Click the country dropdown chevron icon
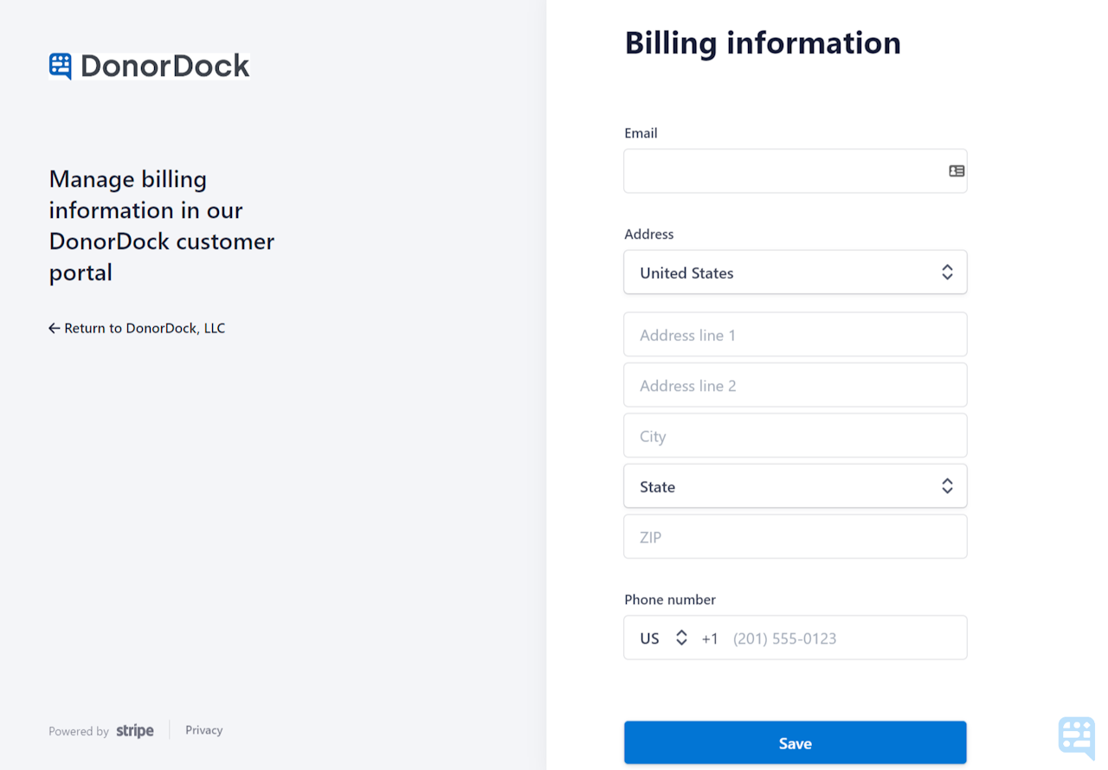Viewport: 1108px width, 770px height. (x=947, y=272)
